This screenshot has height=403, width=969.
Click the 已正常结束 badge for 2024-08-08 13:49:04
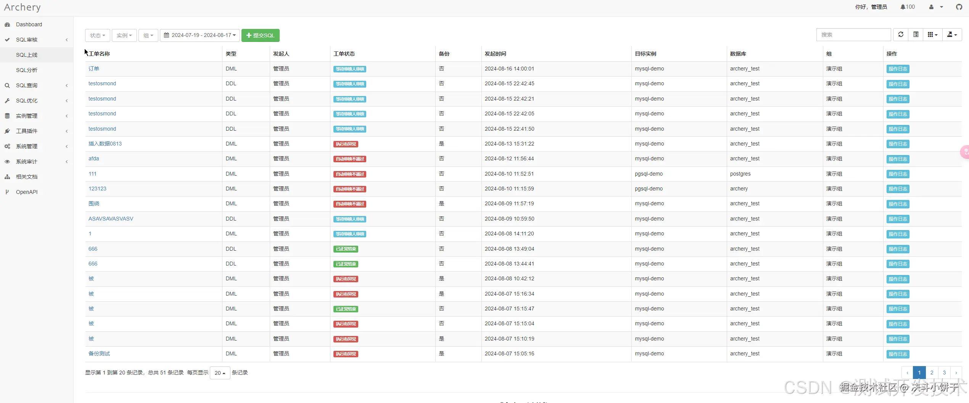[346, 249]
